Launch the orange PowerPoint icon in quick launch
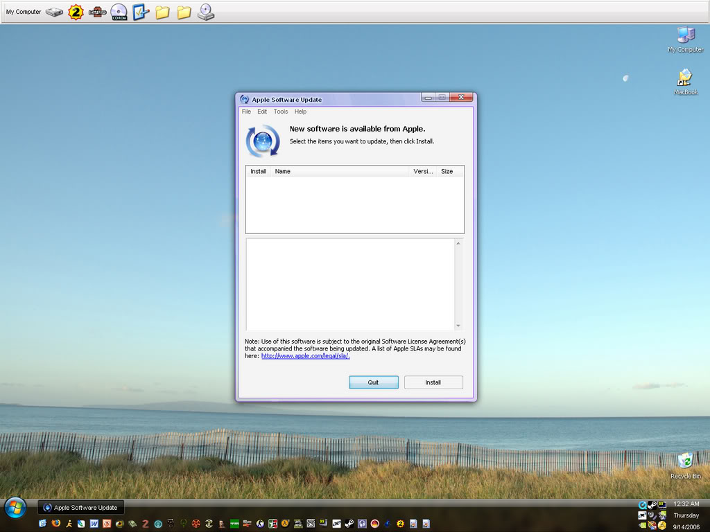710x532 pixels. (107, 524)
